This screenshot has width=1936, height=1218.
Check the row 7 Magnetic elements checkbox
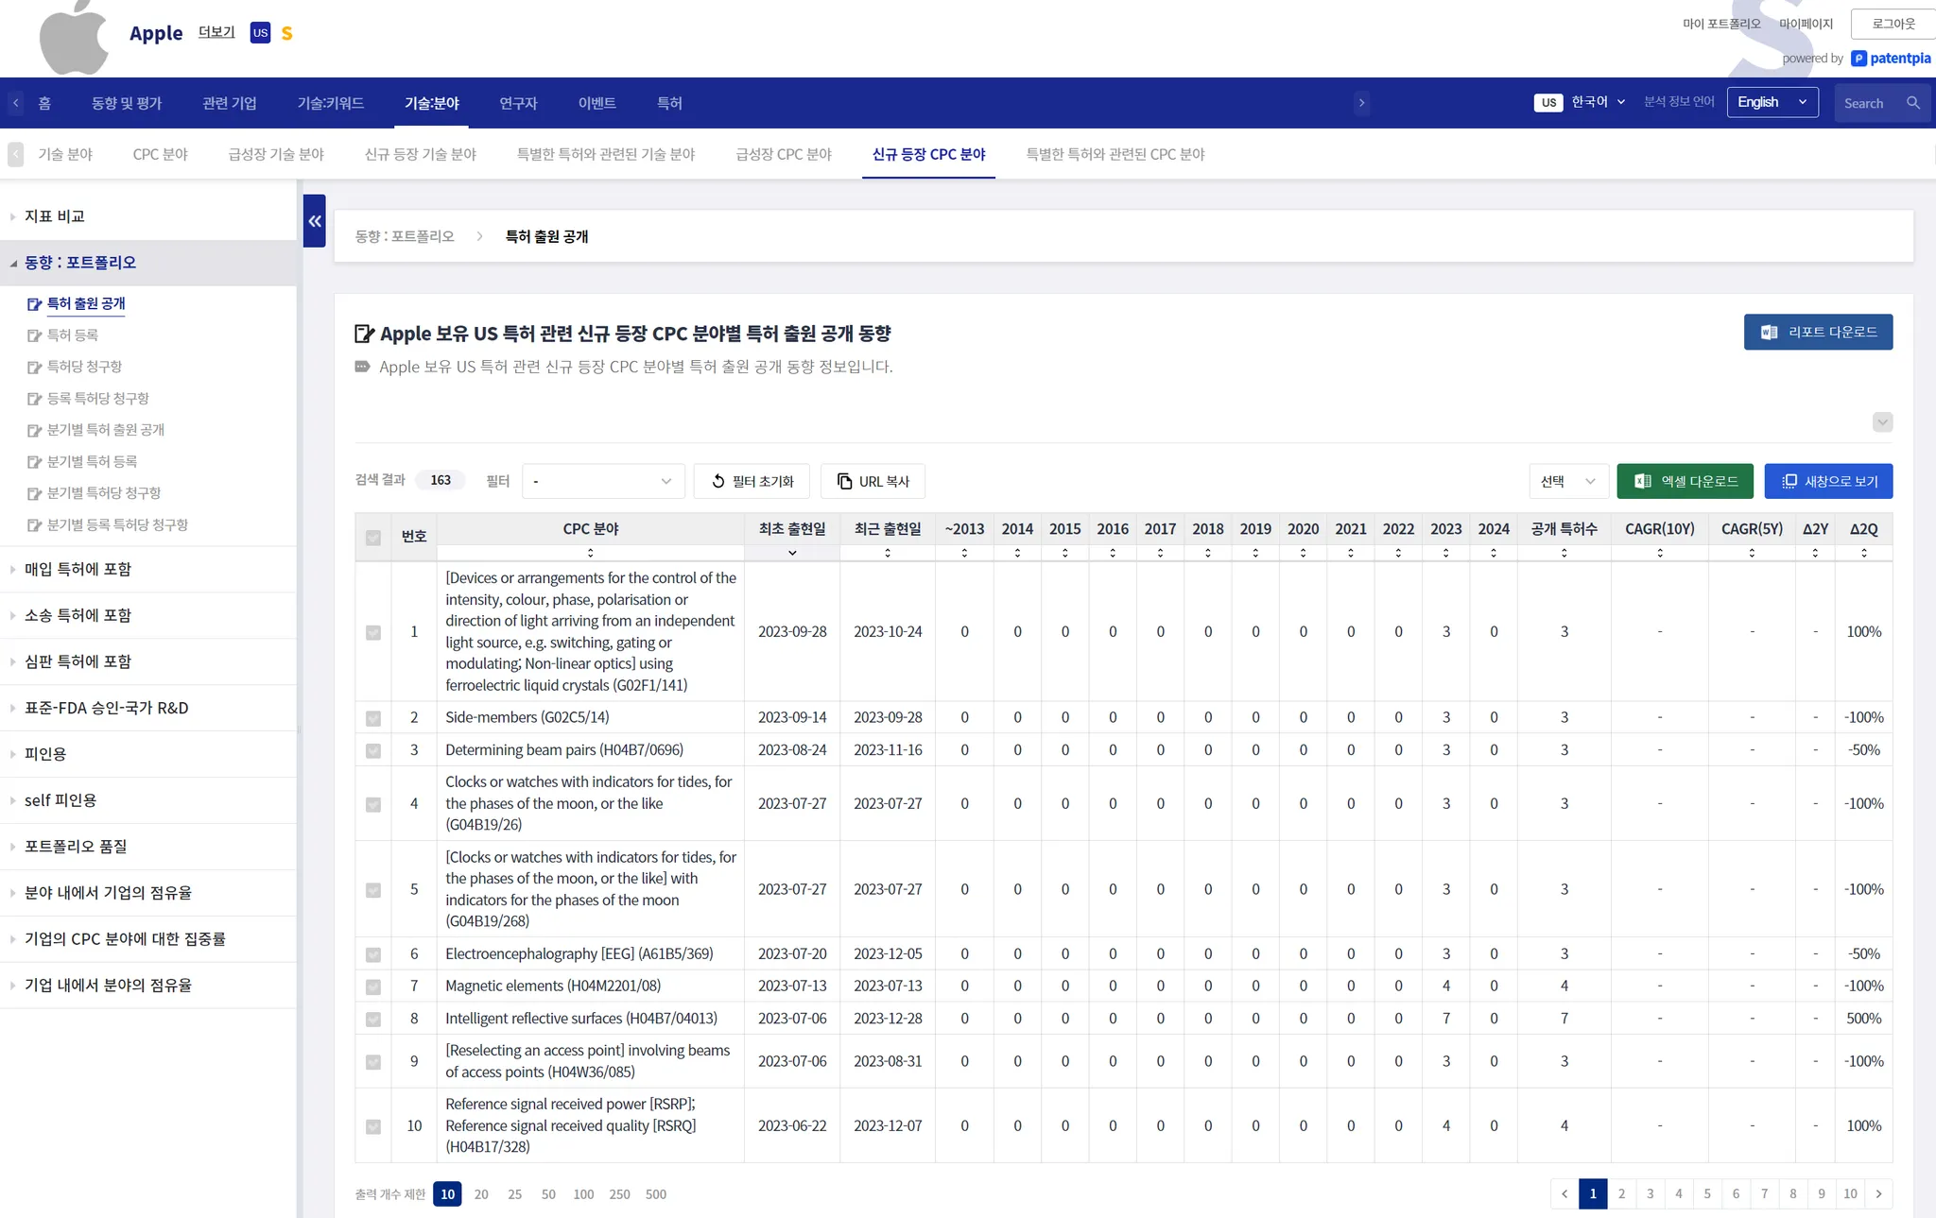pyautogui.click(x=373, y=986)
